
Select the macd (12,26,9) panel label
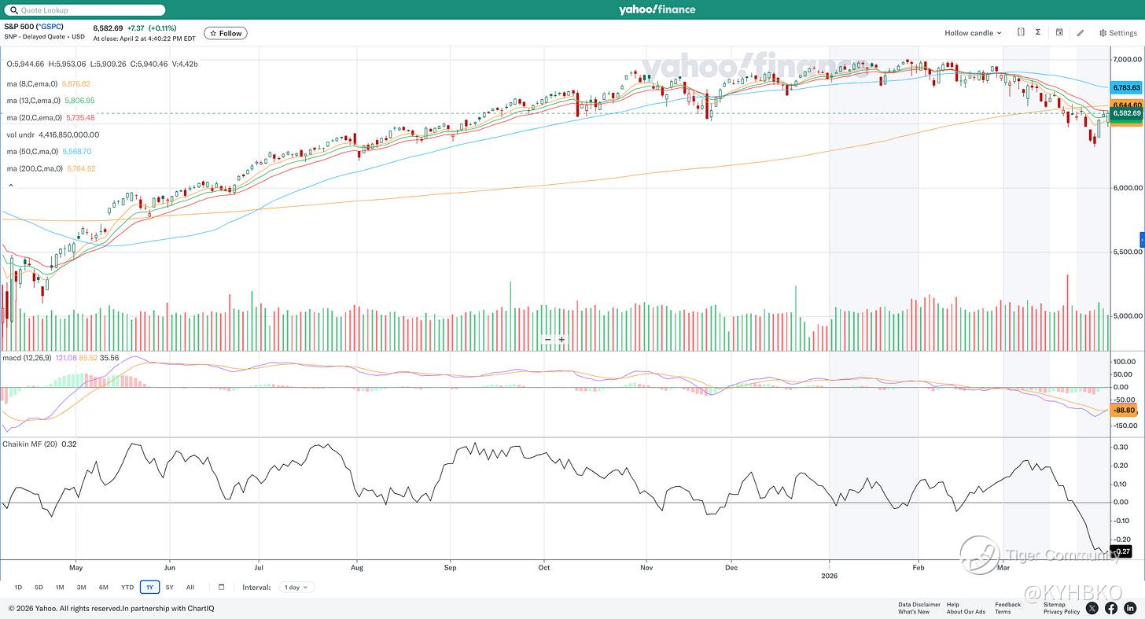[27, 358]
